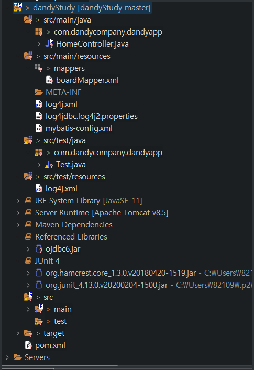
Task: Select the src/main/java label
Action: pyautogui.click(x=67, y=20)
